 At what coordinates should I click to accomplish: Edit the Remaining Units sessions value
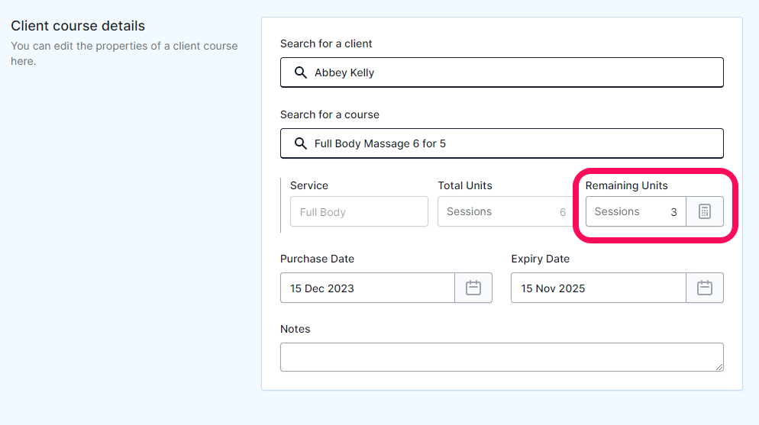[635, 211]
